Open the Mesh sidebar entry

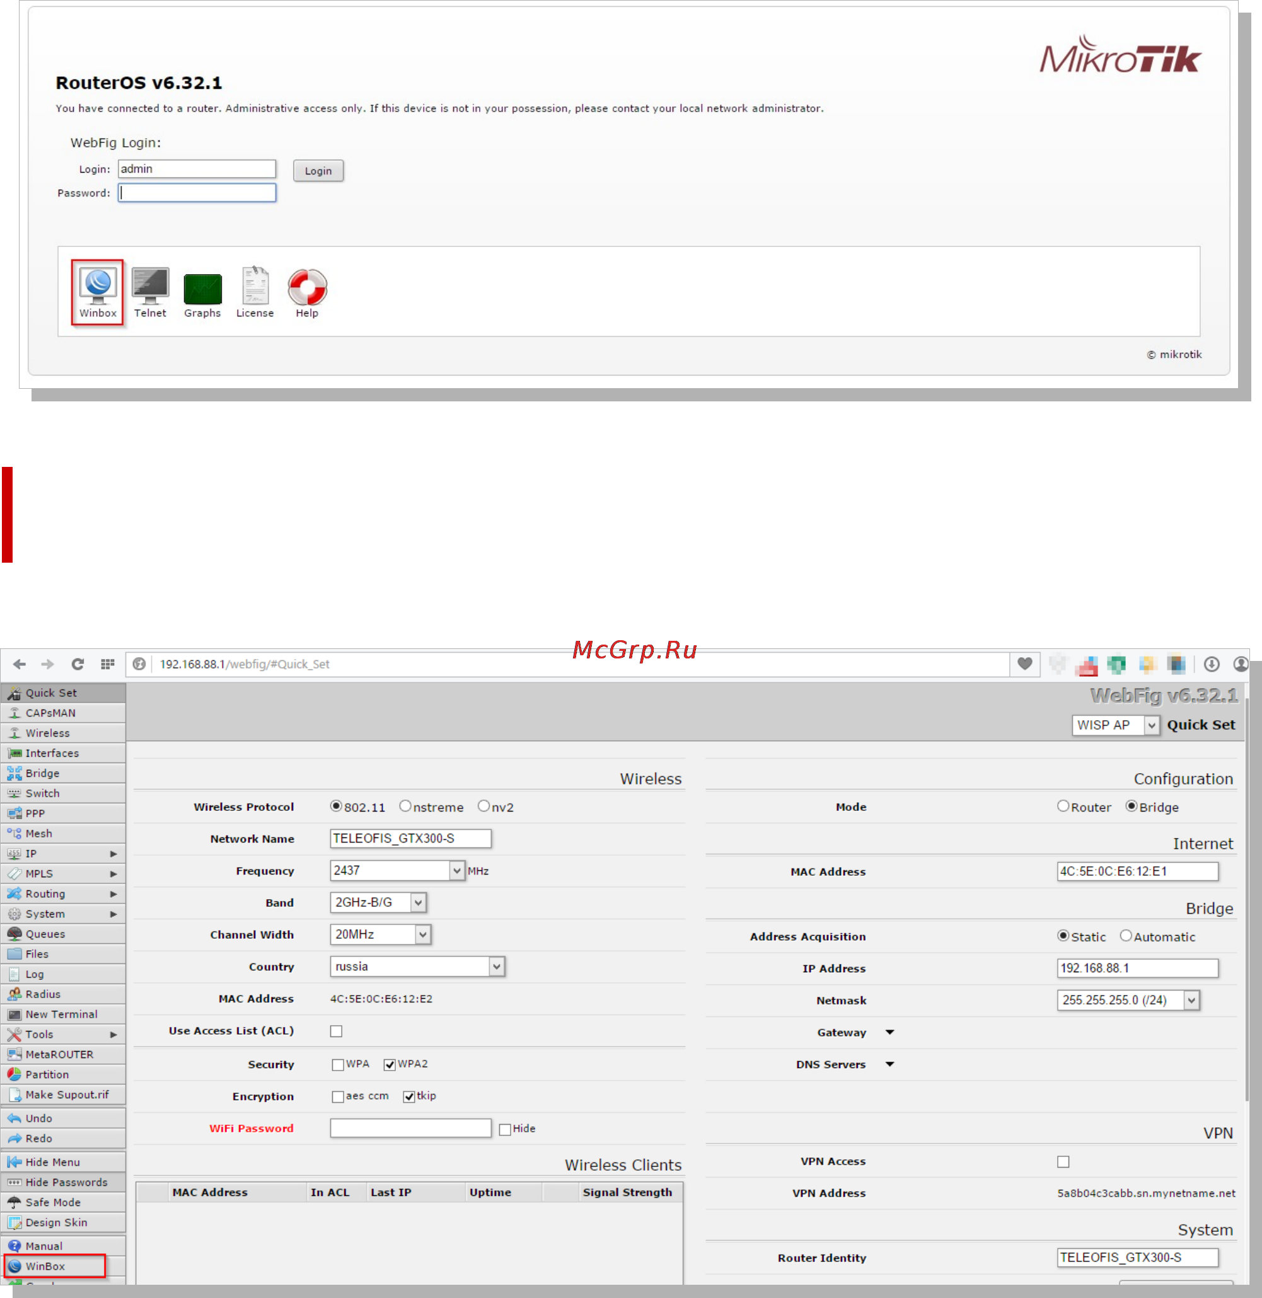(63, 834)
